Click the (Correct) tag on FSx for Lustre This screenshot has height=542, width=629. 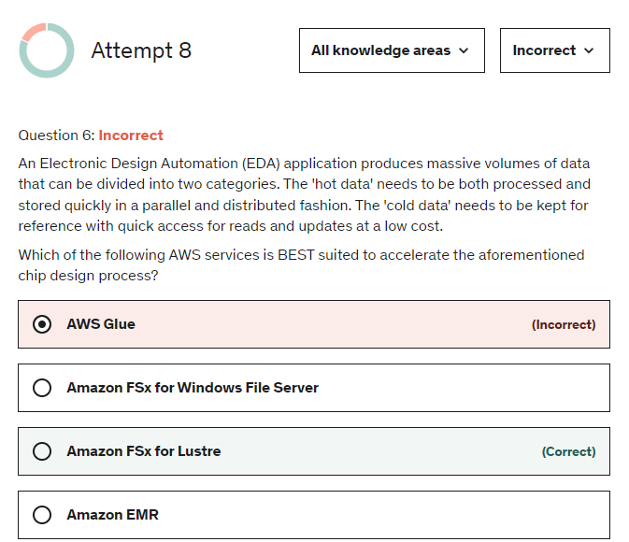click(x=568, y=452)
